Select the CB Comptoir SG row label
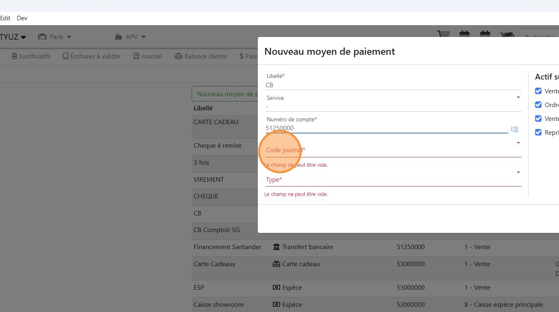The image size is (559, 312). pyautogui.click(x=217, y=230)
